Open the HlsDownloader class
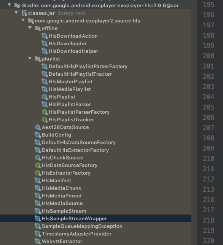Image resolution: width=223 pixels, height=245 pixels. (68, 44)
